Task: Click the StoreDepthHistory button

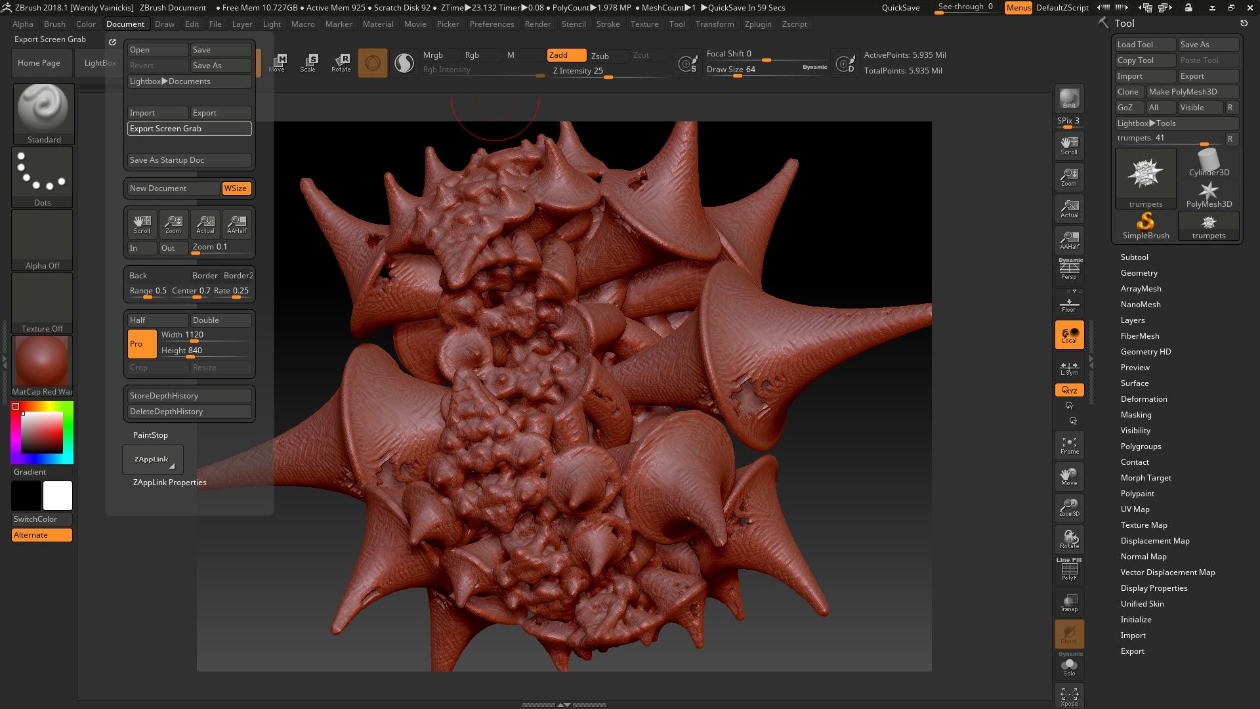Action: point(189,396)
